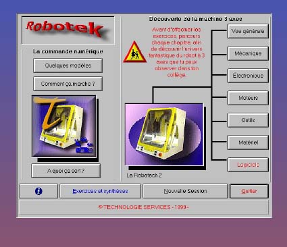Select the Électronique chapter button
The height and width of the screenshot is (247, 287).
click(x=248, y=76)
